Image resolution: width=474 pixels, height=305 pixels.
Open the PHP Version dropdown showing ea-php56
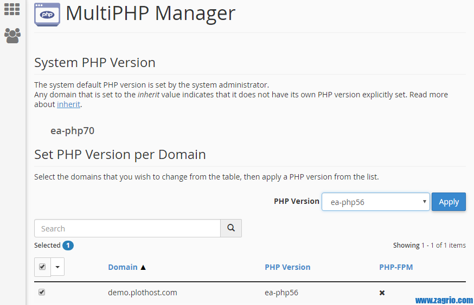pos(376,202)
